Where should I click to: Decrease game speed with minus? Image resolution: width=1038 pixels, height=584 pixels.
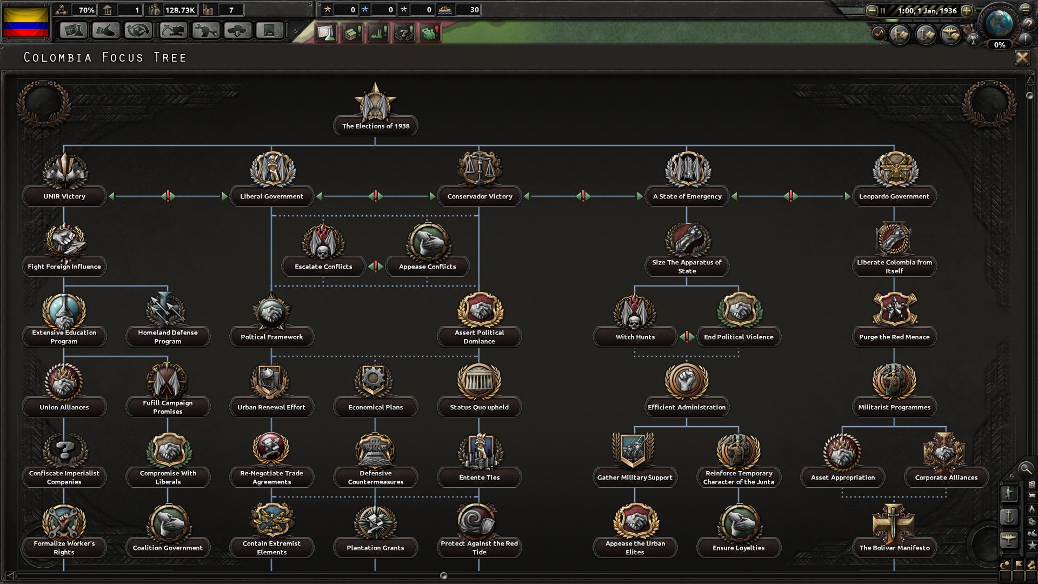click(x=871, y=10)
